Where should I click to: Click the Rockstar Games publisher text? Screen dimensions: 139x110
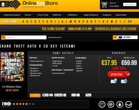pyautogui.click(x=59, y=73)
